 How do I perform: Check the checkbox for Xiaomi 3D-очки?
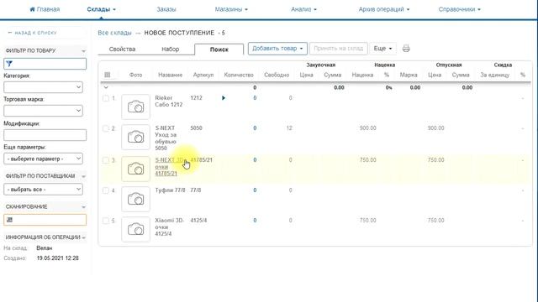106,221
